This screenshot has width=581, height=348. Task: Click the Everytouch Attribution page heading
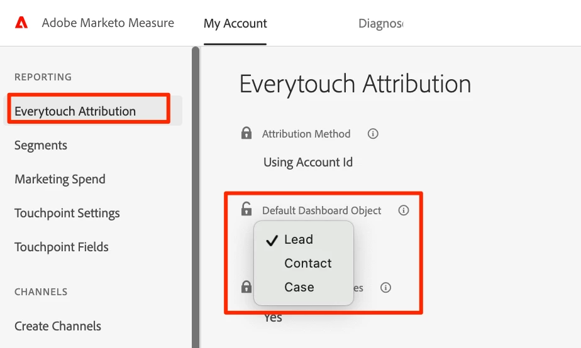(x=355, y=84)
